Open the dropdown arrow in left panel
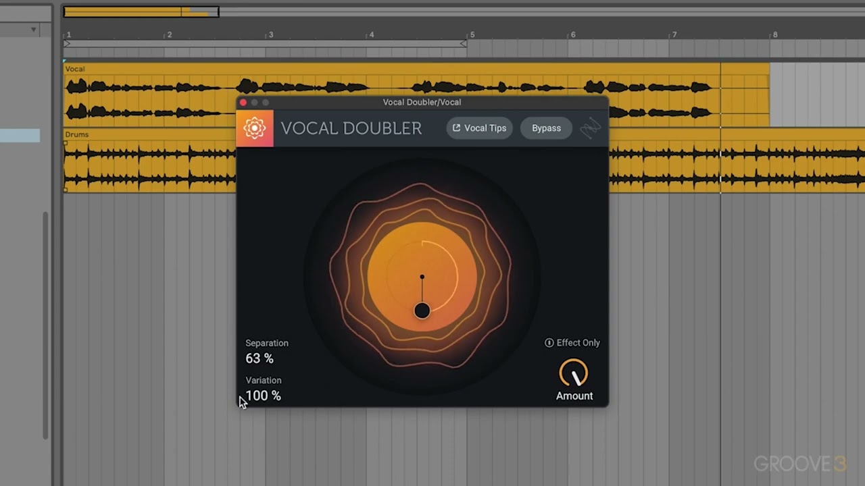The height and width of the screenshot is (486, 865). click(33, 30)
